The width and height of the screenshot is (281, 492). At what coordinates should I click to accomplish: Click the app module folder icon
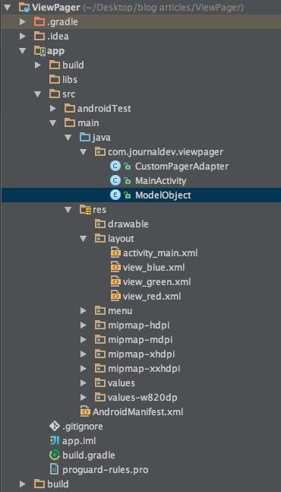point(39,50)
